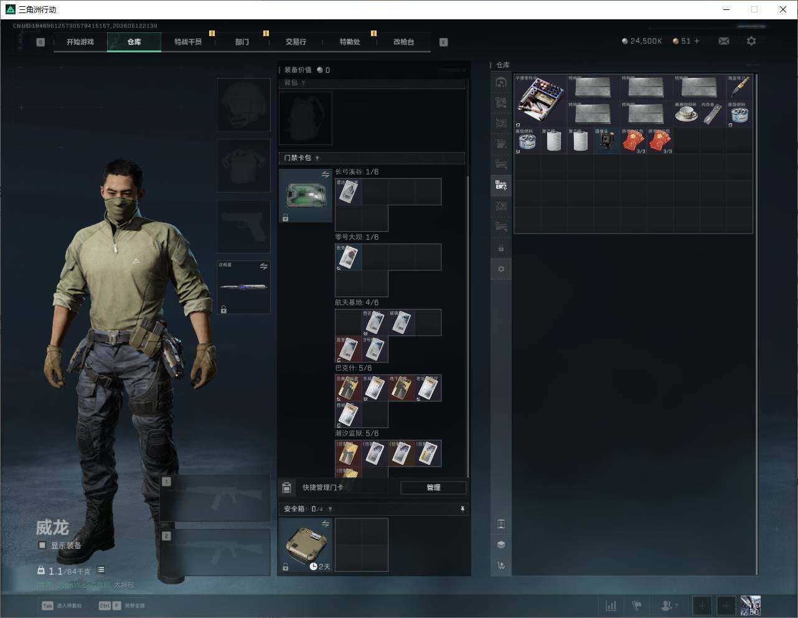The image size is (798, 618).
Task: Click the empty helmet equipment slot
Action: point(244,105)
